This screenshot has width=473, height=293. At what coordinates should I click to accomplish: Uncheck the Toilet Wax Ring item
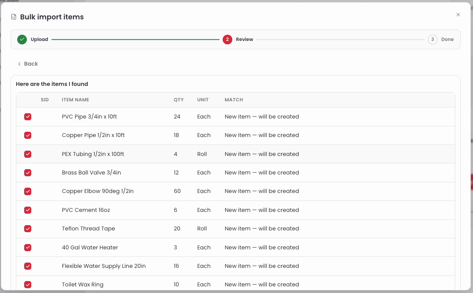28,285
